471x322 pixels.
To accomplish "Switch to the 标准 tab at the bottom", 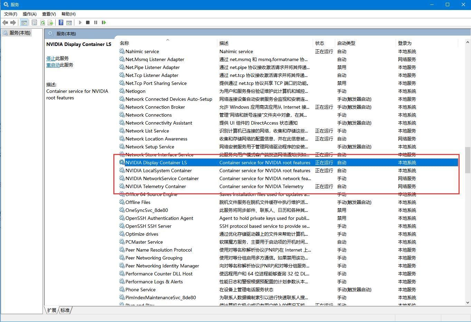I will pos(65,310).
